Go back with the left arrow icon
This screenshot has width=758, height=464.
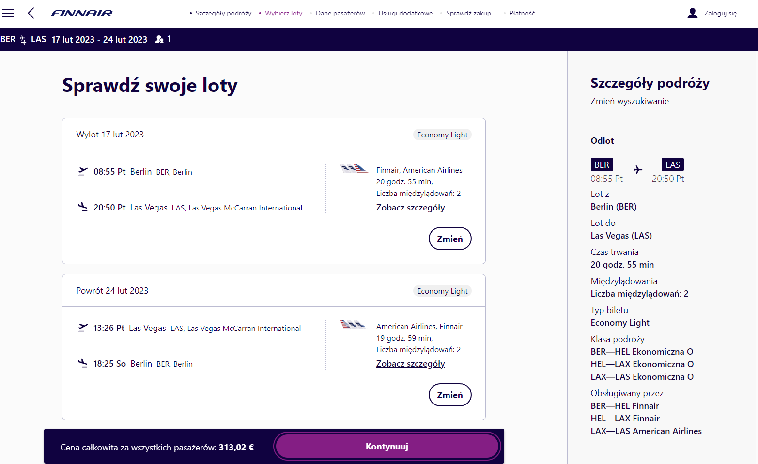tap(31, 13)
